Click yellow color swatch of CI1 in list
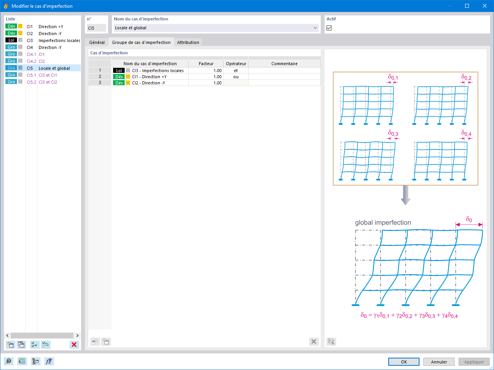This screenshot has height=370, width=494. [x=20, y=26]
